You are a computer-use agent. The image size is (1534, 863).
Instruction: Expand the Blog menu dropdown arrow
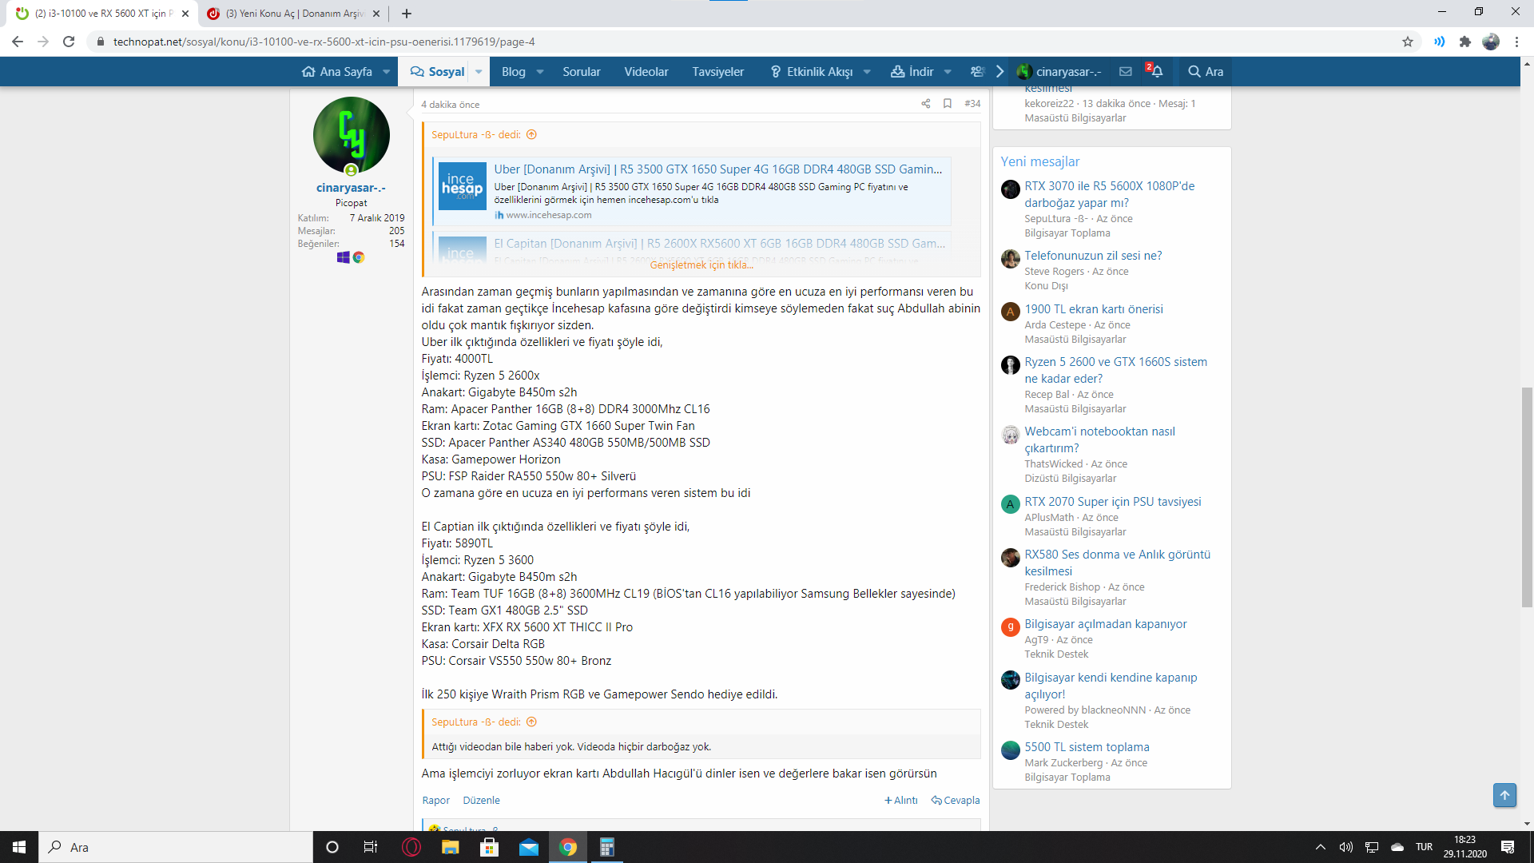click(540, 72)
